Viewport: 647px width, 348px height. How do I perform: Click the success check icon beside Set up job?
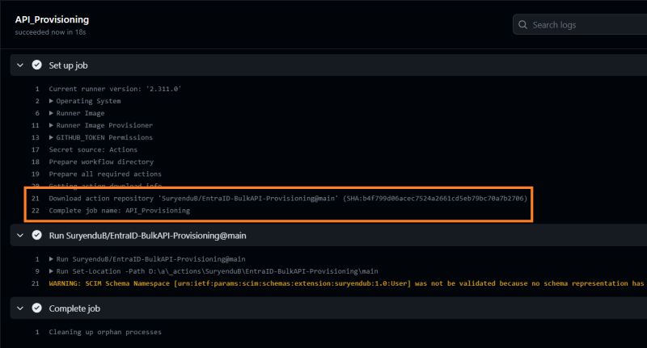(x=36, y=65)
